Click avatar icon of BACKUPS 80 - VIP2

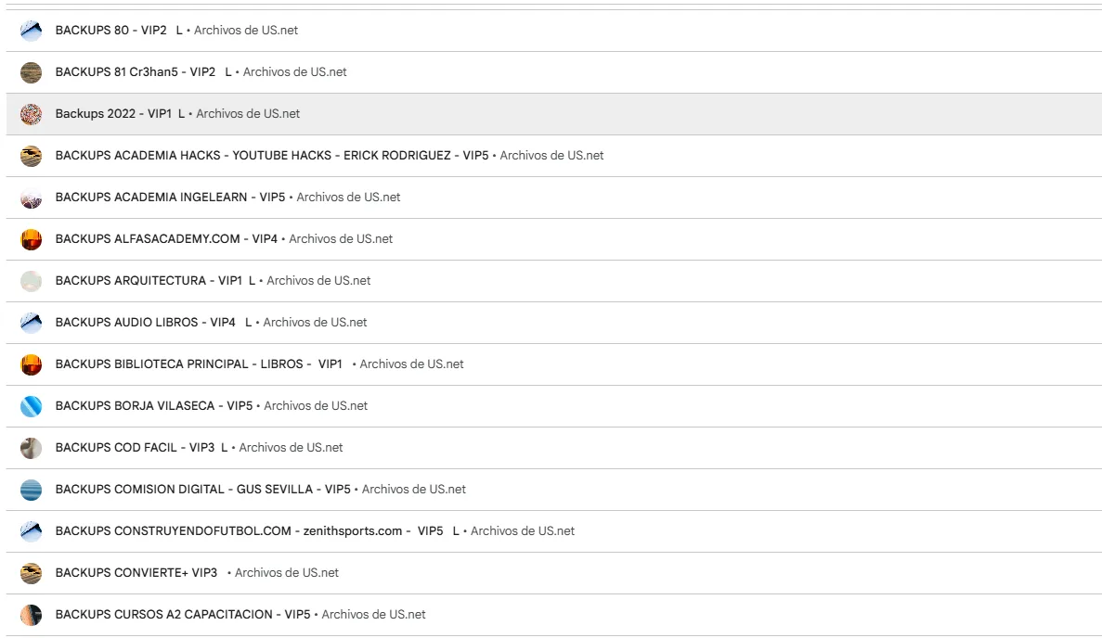32,31
